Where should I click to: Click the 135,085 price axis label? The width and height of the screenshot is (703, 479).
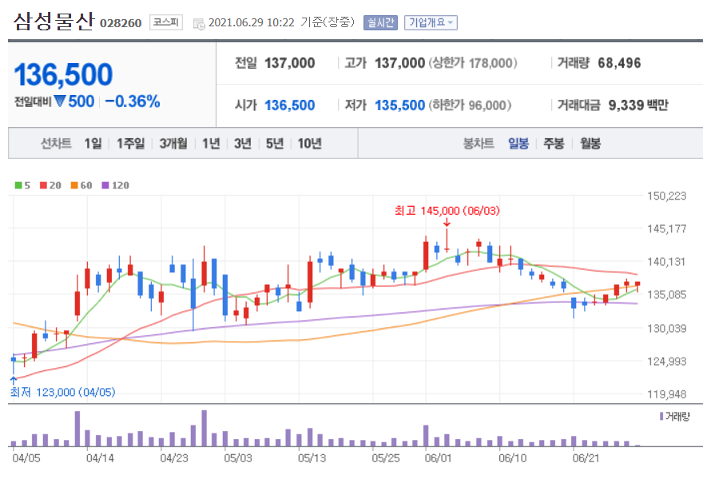pyautogui.click(x=667, y=295)
